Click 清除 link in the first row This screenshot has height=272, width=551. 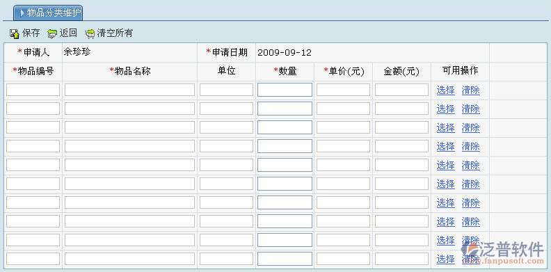(470, 90)
